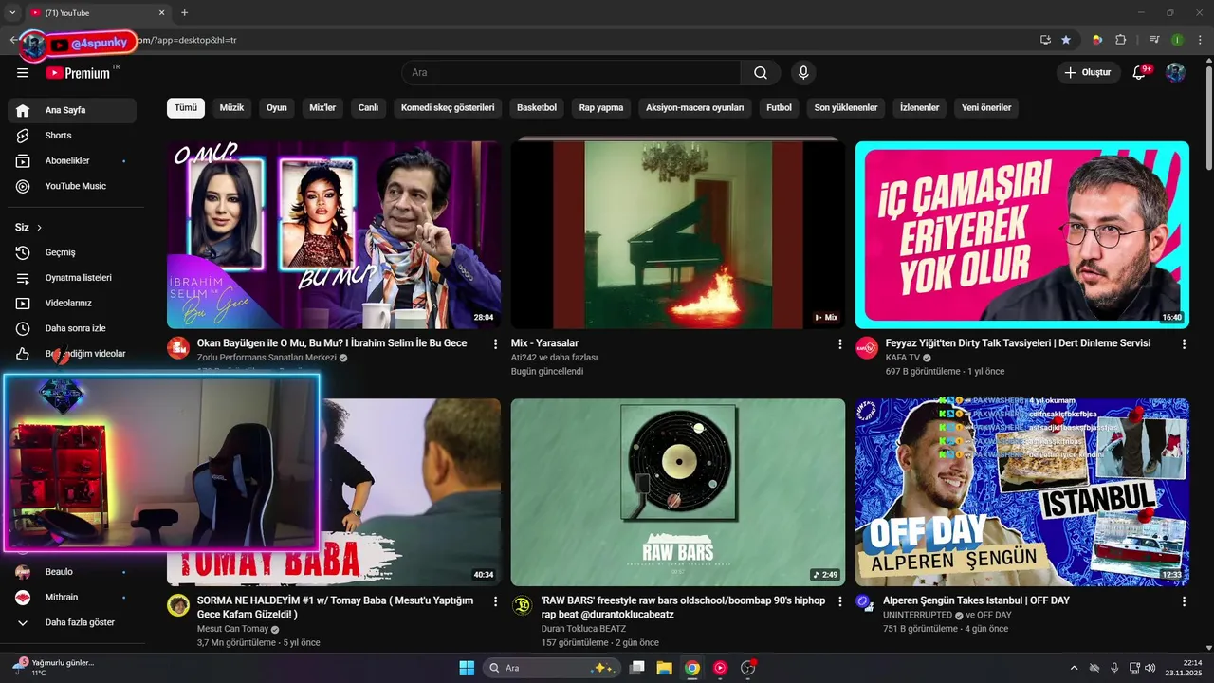The image size is (1214, 683).
Task: Open Windows Start menu
Action: pyautogui.click(x=467, y=668)
